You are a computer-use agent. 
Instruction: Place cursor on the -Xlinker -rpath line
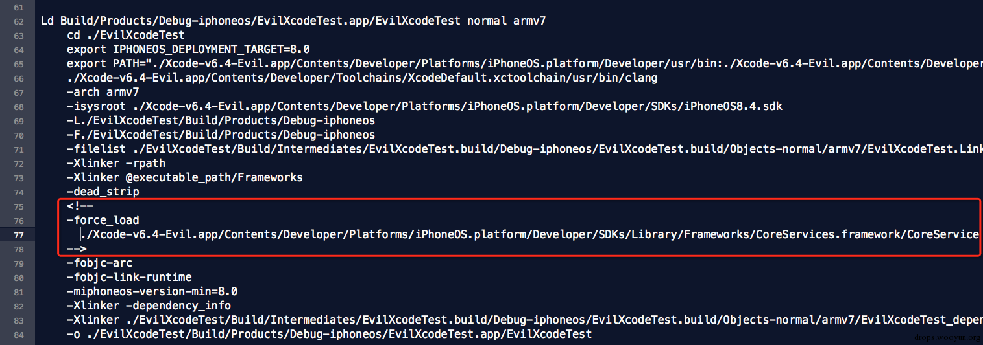pyautogui.click(x=115, y=164)
